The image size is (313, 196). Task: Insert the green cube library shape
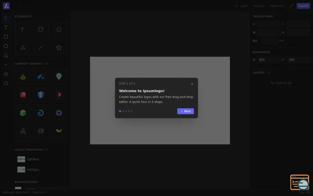coord(23,113)
